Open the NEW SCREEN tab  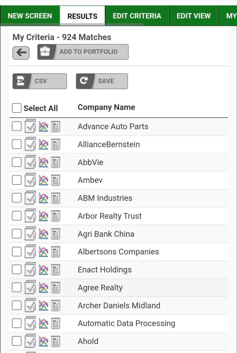pos(29,16)
